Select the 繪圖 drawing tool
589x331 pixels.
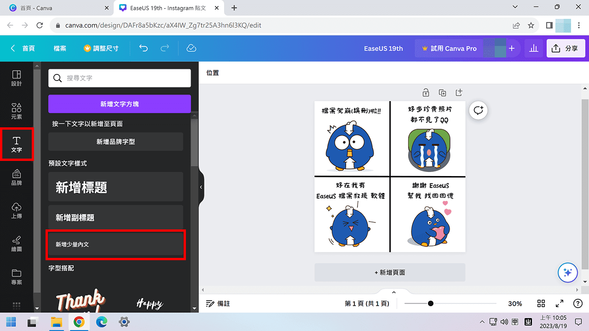[16, 243]
